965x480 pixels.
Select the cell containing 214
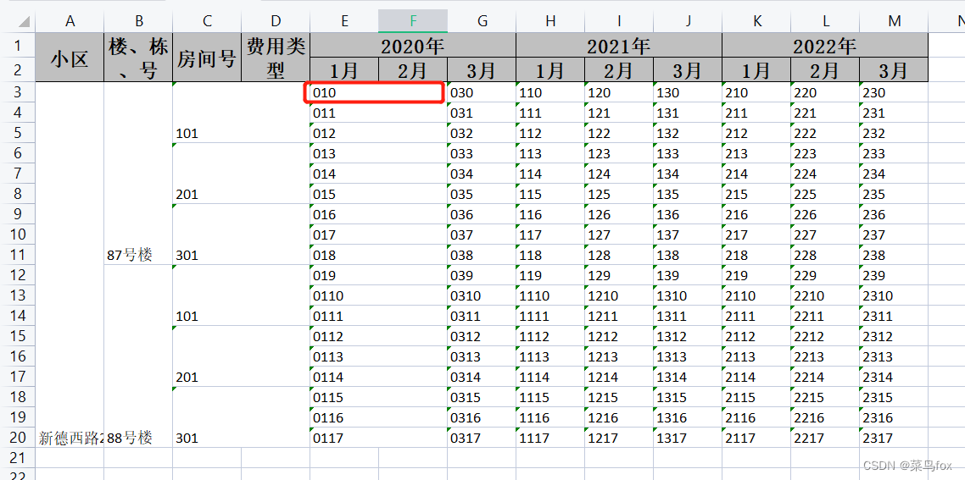tap(756, 174)
